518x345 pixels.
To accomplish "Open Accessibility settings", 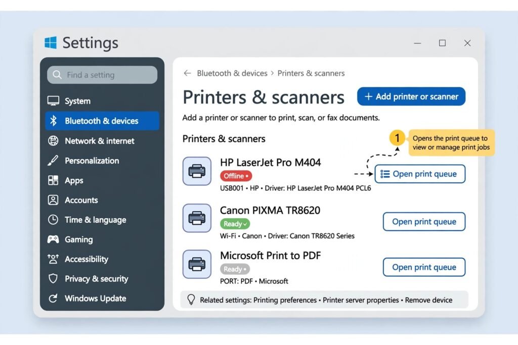I will [x=102, y=259].
